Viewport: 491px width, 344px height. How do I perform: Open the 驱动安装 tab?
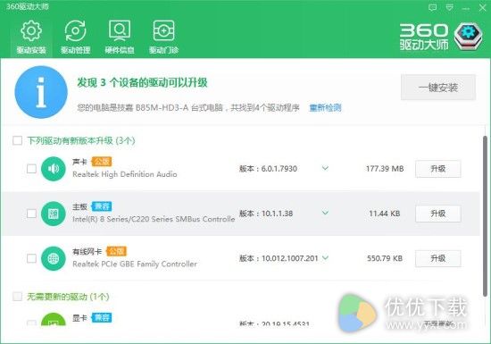pos(31,37)
